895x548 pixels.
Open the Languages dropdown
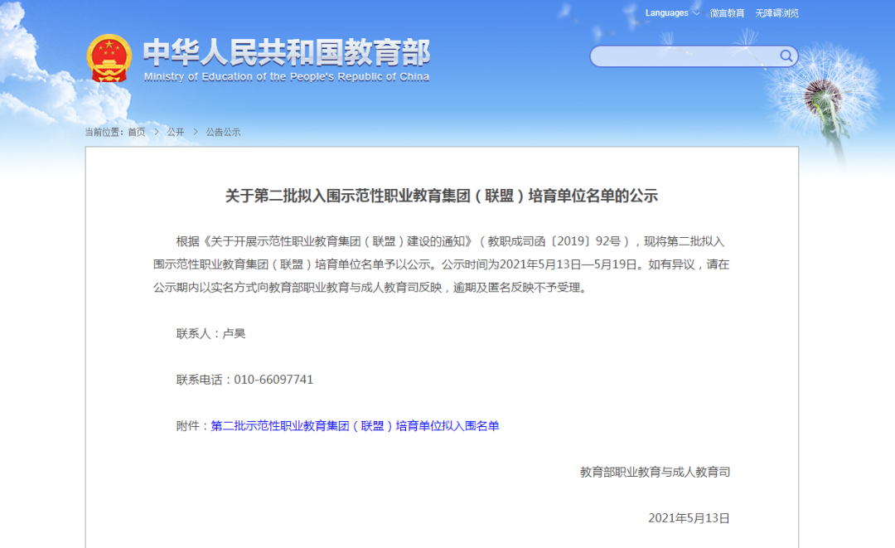pos(666,13)
